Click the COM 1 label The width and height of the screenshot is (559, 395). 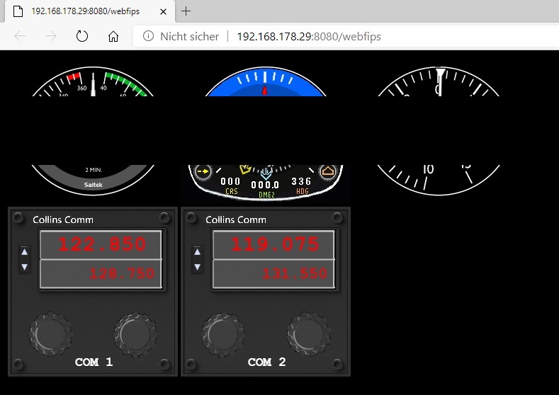tap(94, 362)
